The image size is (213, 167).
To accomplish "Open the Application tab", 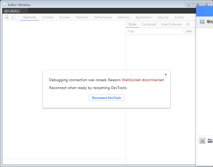I will (143, 17).
